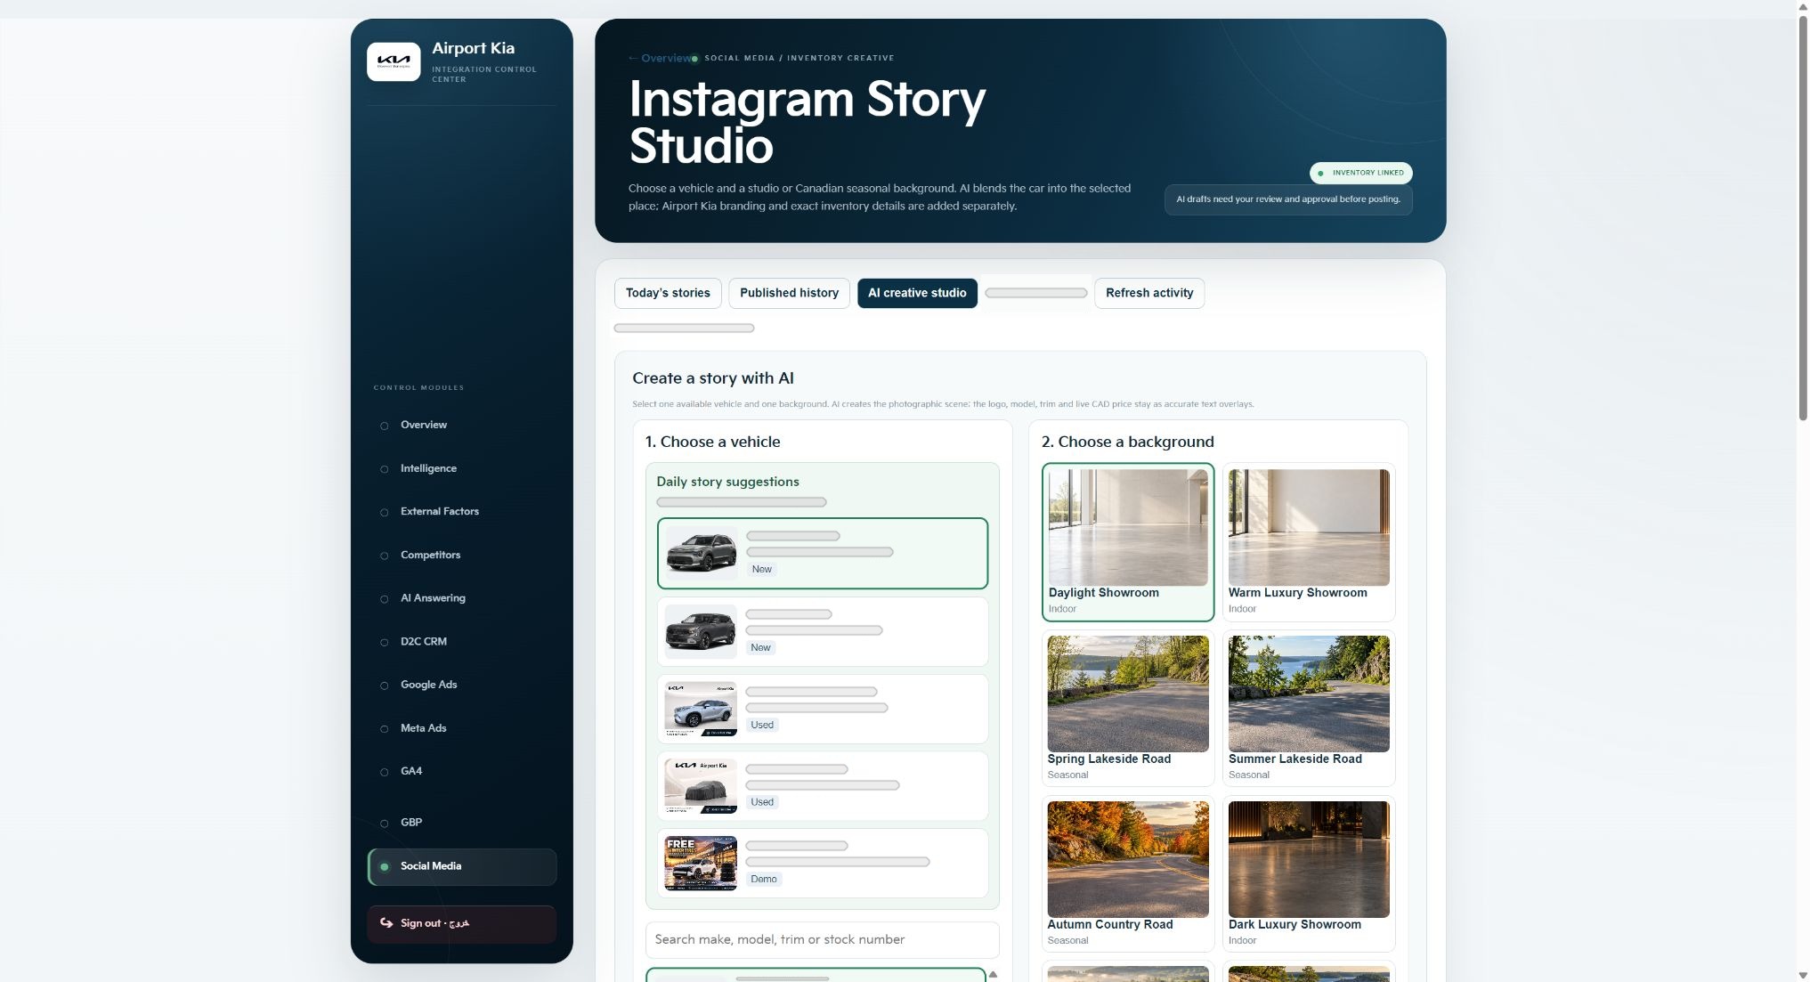The image size is (1810, 982).
Task: Choose Warm Luxury Showroom background
Action: coord(1309,541)
